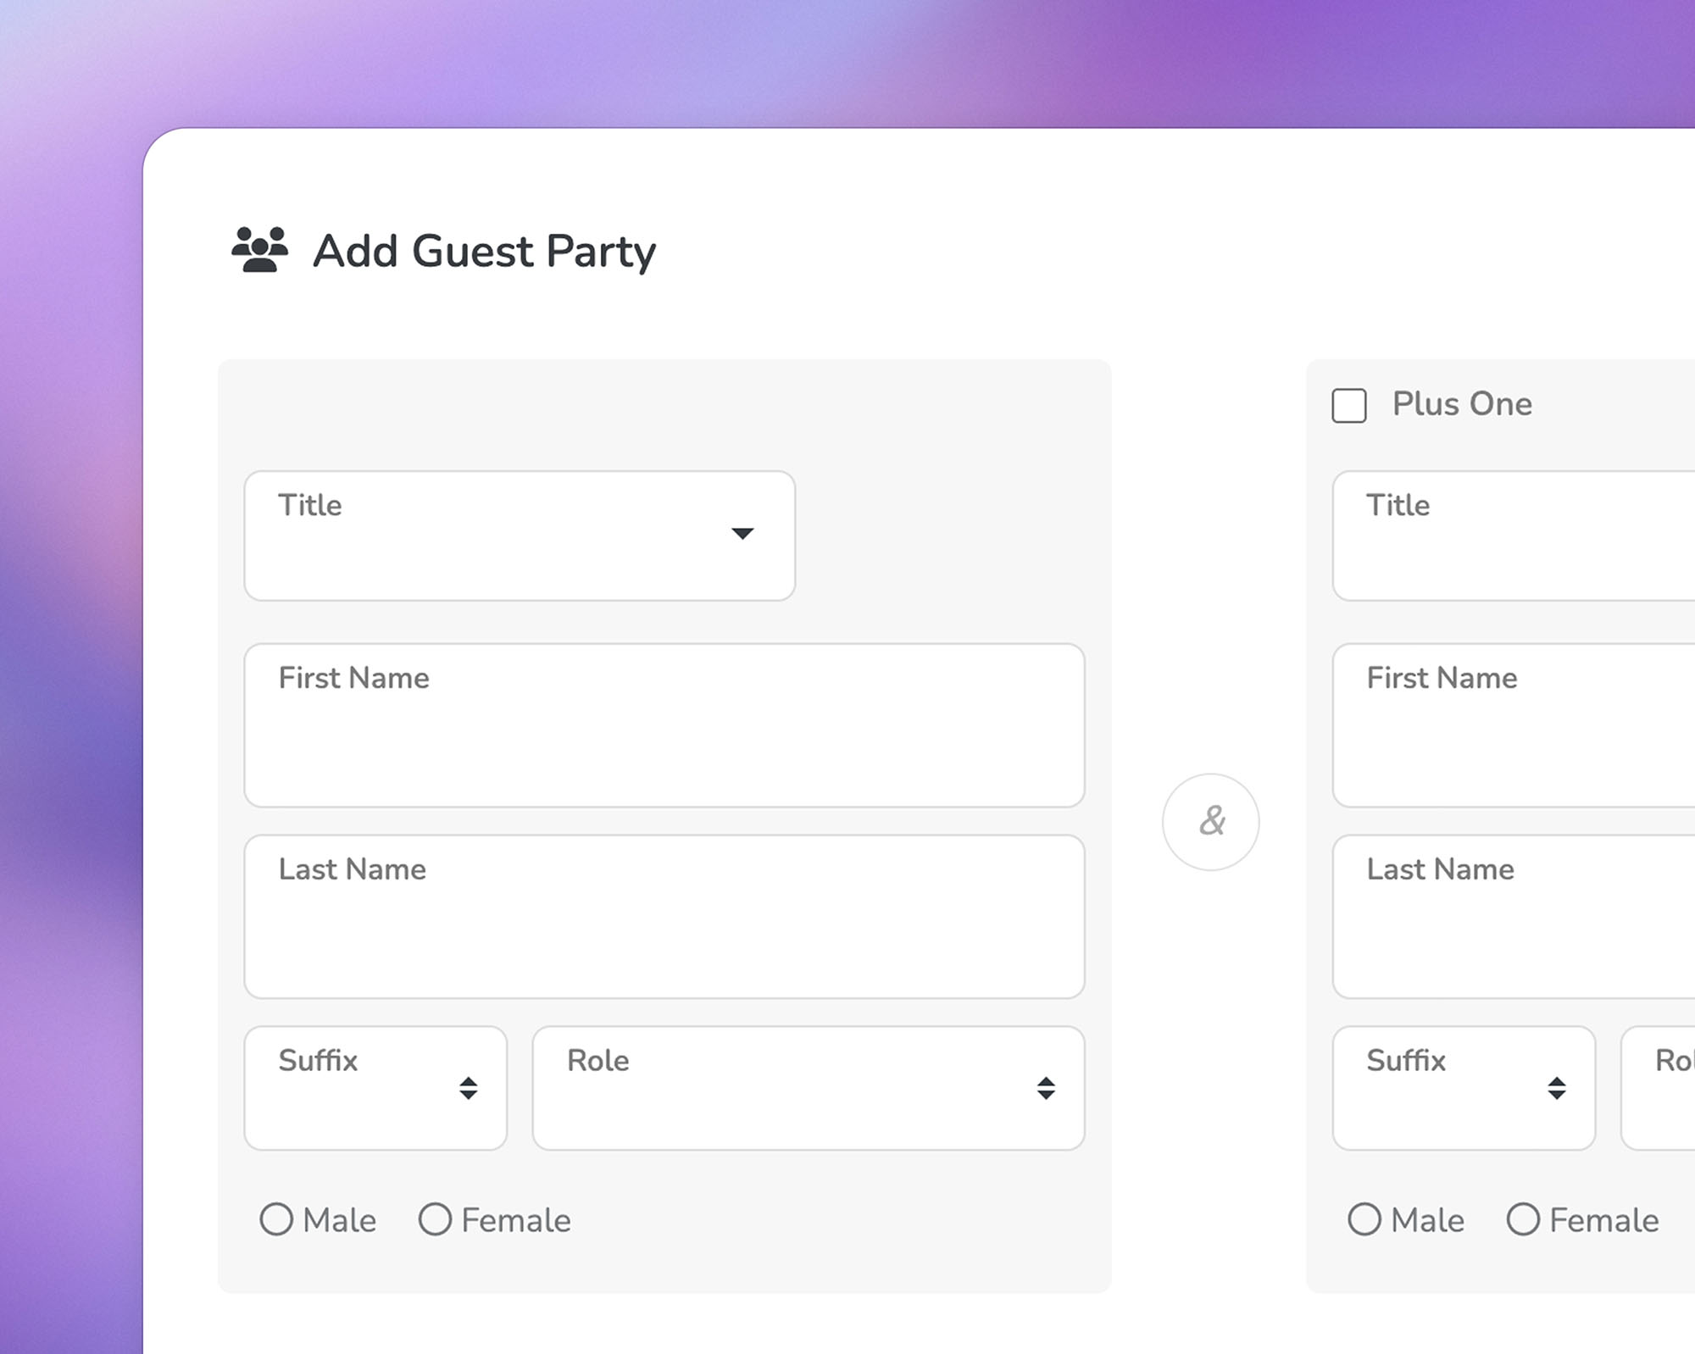Open the first guest's Role dropdown
Image resolution: width=1695 pixels, height=1354 pixels.
pyautogui.click(x=809, y=1088)
